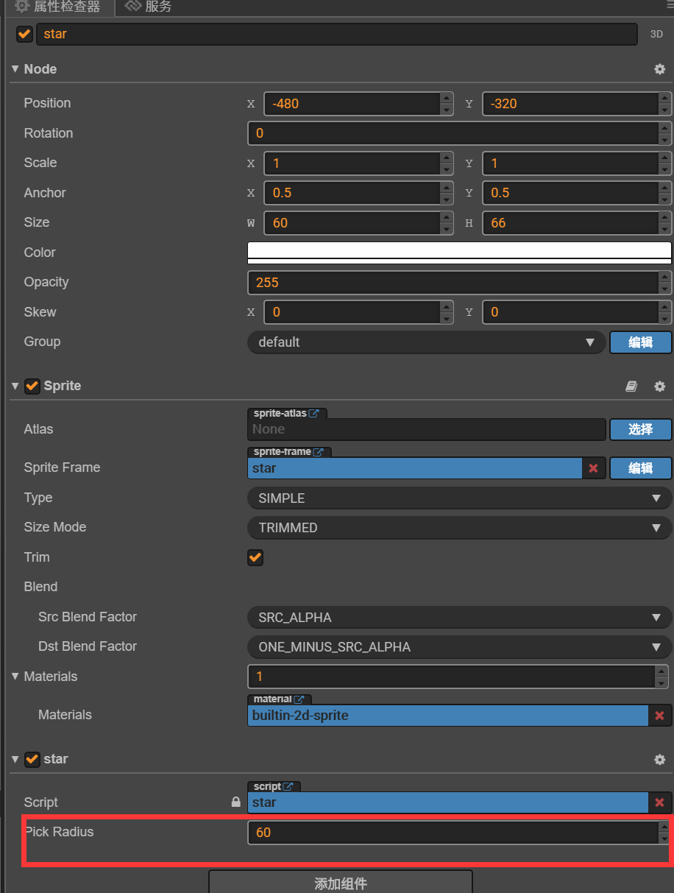Increase Opacity with stepper up arrow

pyautogui.click(x=665, y=277)
